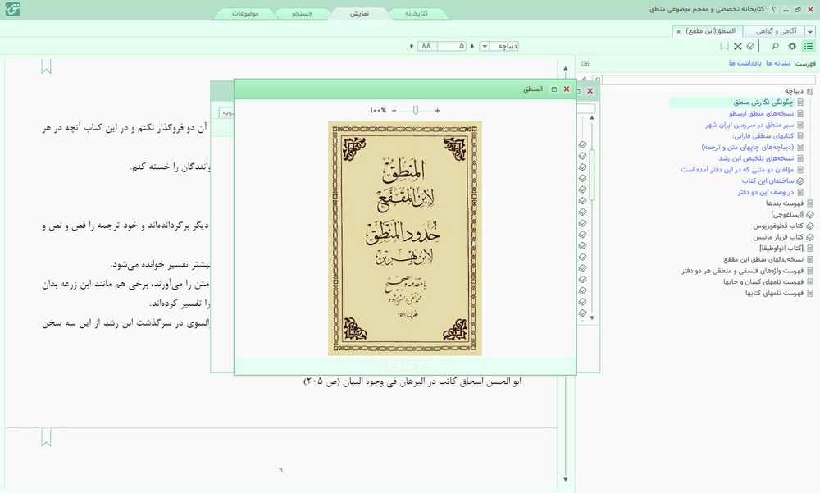
Task: Adjust the zoom slider in المنطق window
Action: 416,111
